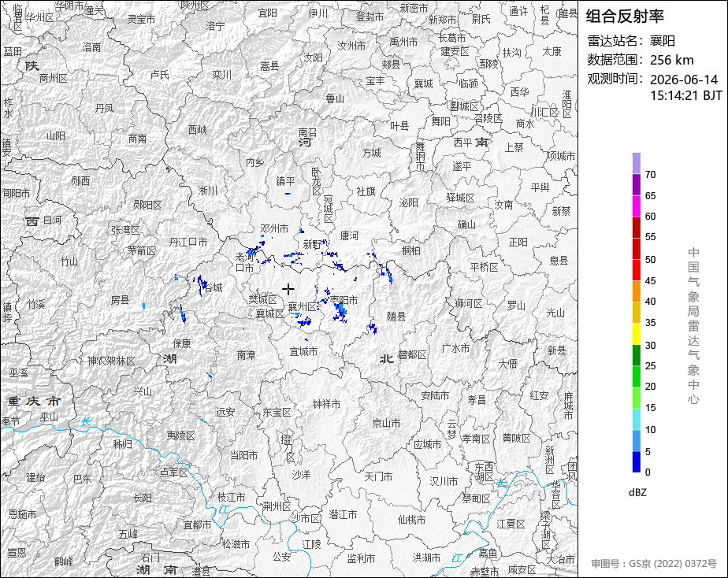
Task: Click the 夷陵区 label
Action: click(x=181, y=435)
